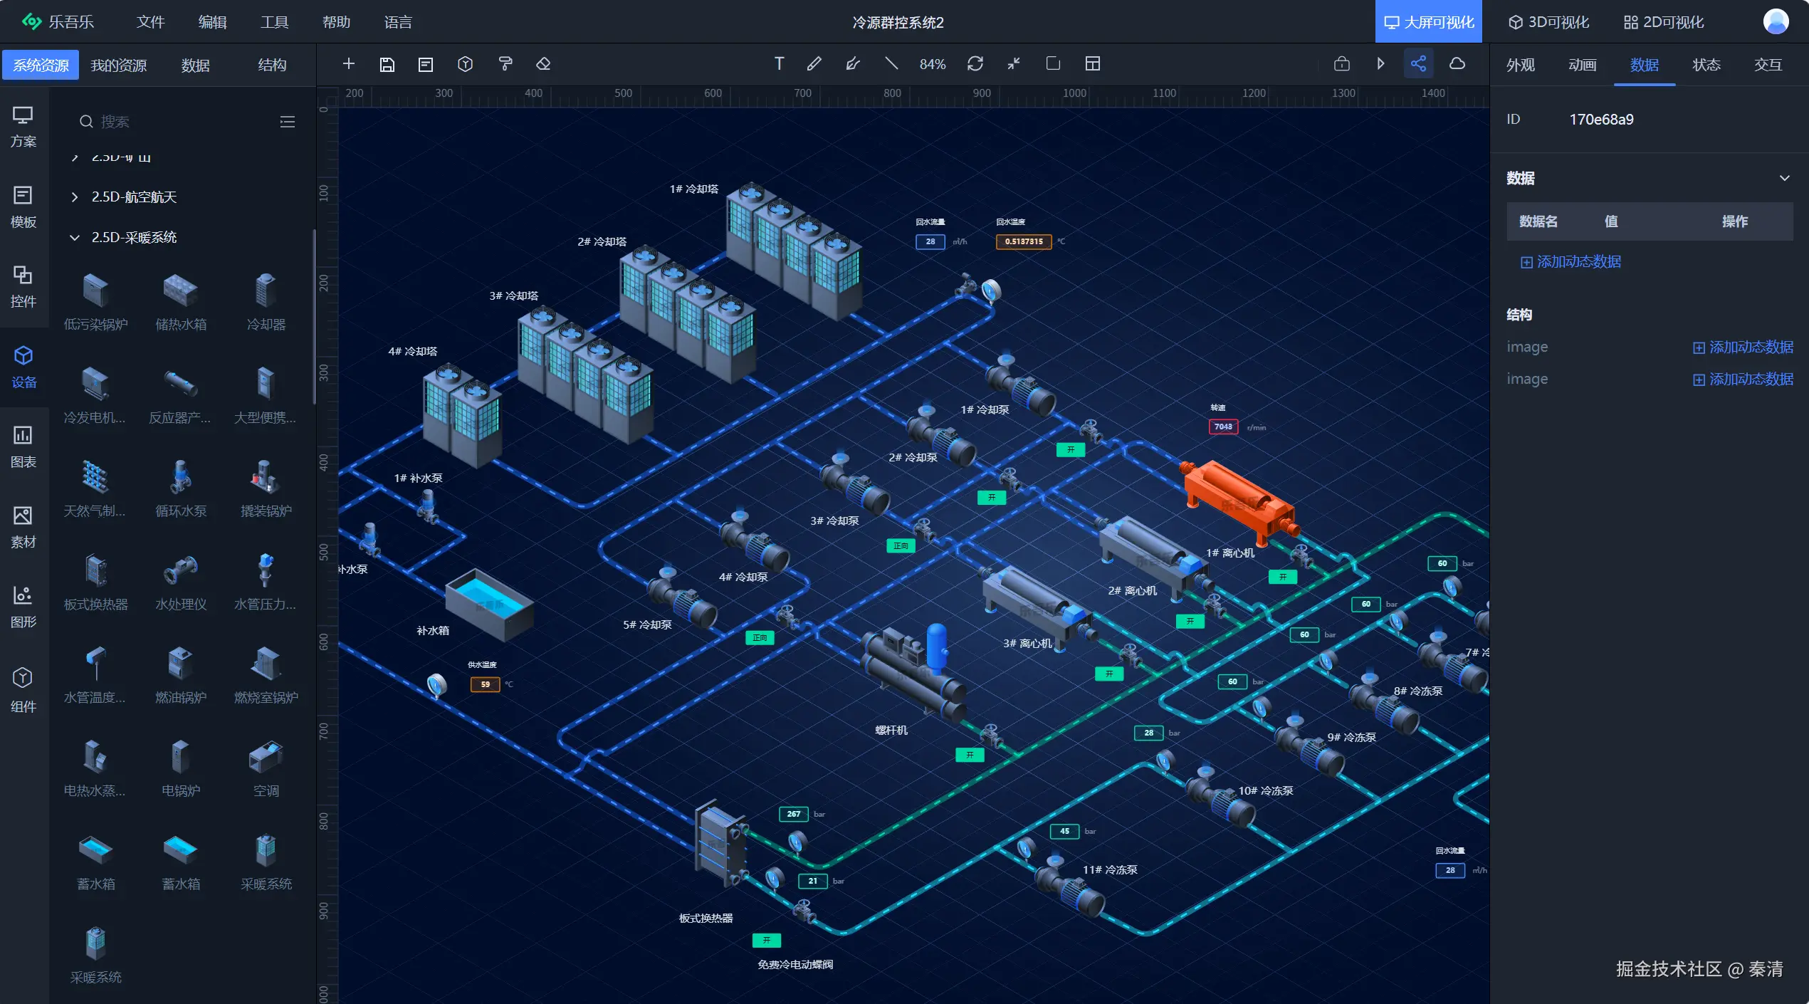Click the lock icon in toolbar

(1341, 64)
